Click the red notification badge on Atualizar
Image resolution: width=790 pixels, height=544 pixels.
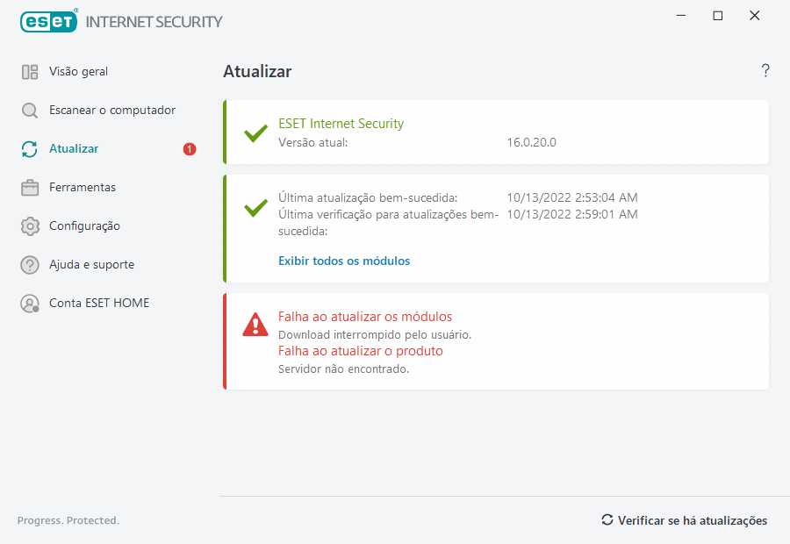[190, 149]
